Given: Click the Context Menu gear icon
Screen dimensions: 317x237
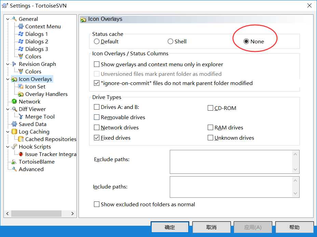Looking at the screenshot, I should pyautogui.click(x=20, y=27).
